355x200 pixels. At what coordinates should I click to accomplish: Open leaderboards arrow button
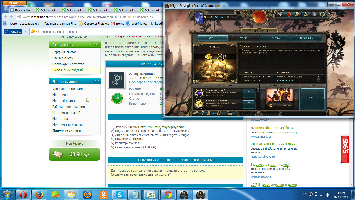point(318,80)
